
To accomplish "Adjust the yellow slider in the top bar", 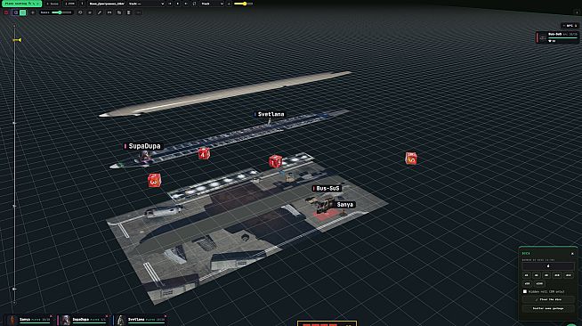I will [x=244, y=4].
